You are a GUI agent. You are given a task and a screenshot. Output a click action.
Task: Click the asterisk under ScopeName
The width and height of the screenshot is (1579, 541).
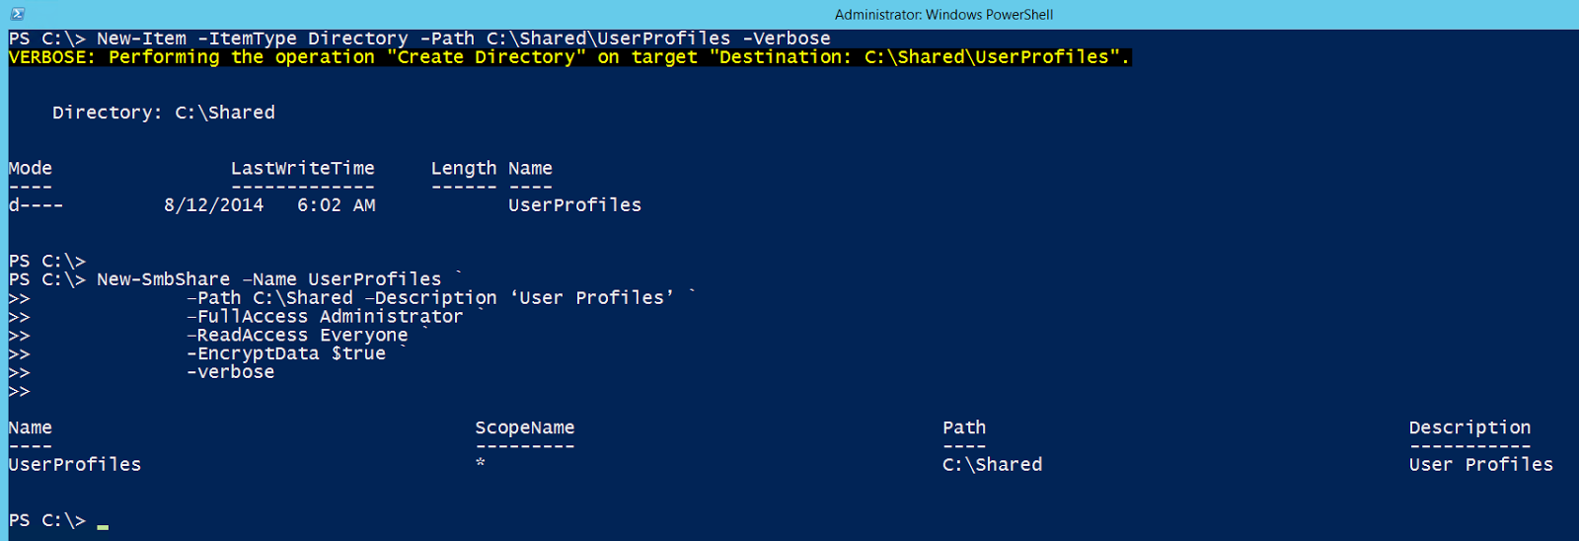[x=481, y=463]
